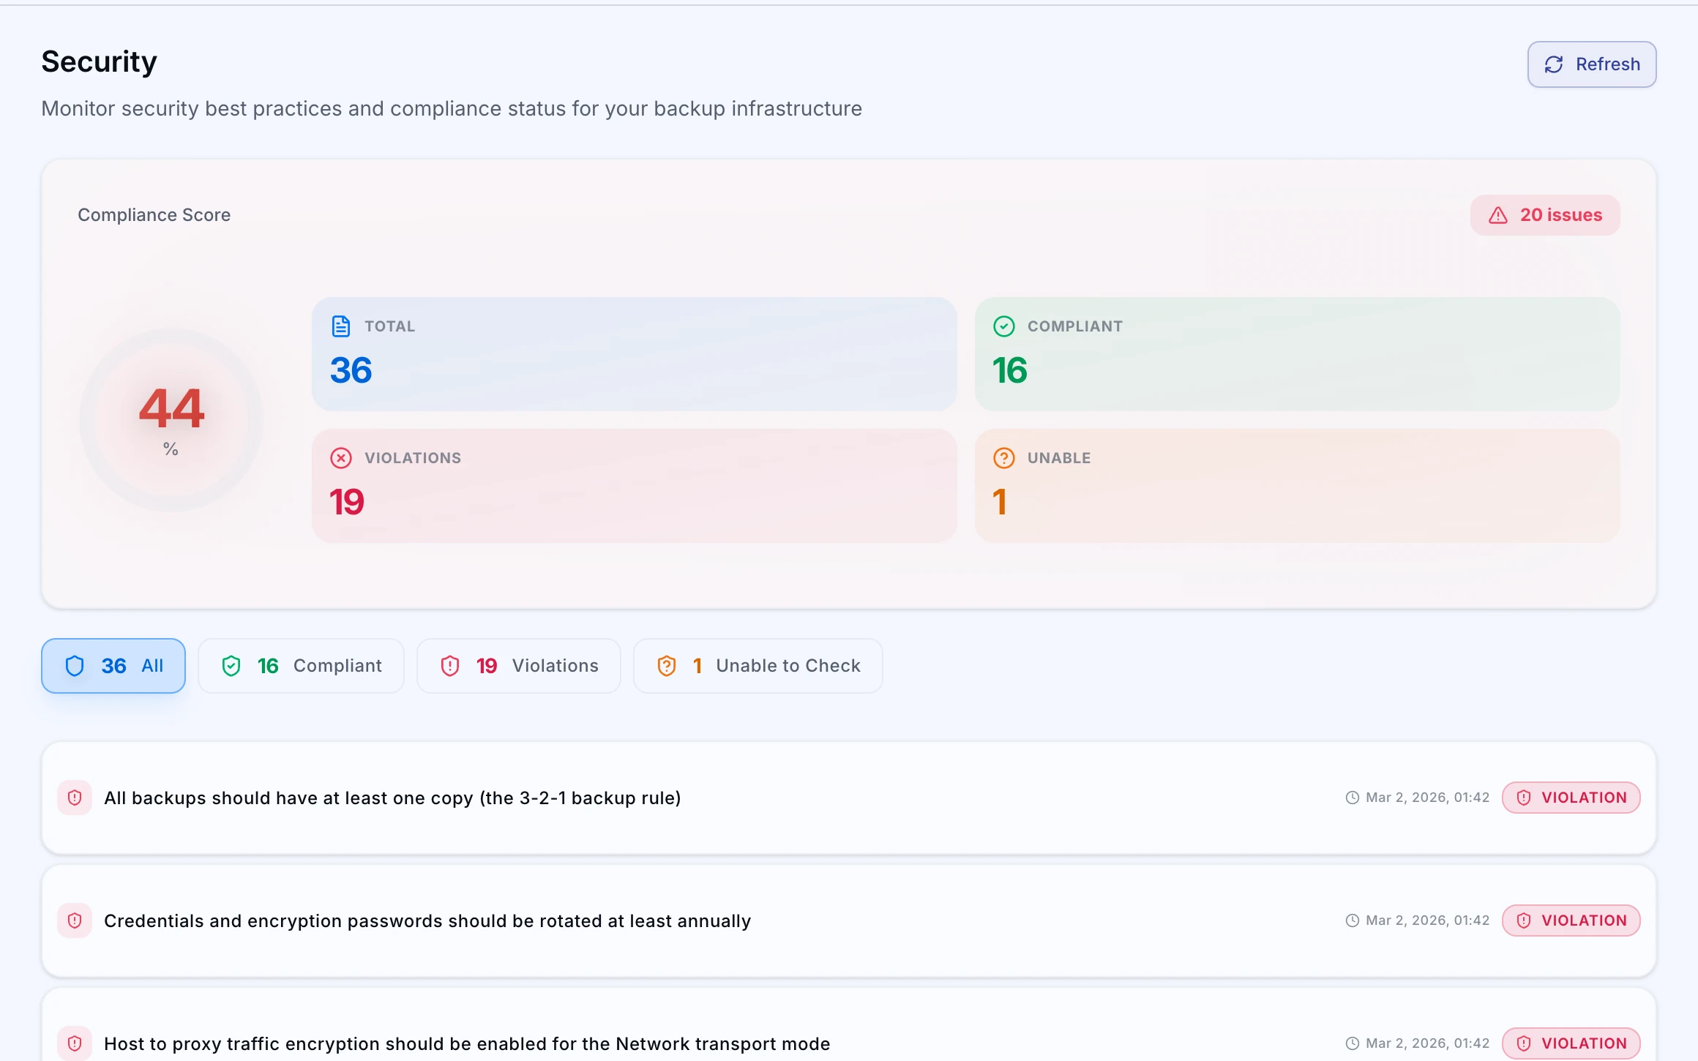The width and height of the screenshot is (1698, 1061).
Task: Select the Compliant 16 card
Action: [1297, 354]
